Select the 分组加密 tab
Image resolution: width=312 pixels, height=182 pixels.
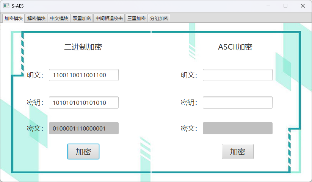pos(159,18)
